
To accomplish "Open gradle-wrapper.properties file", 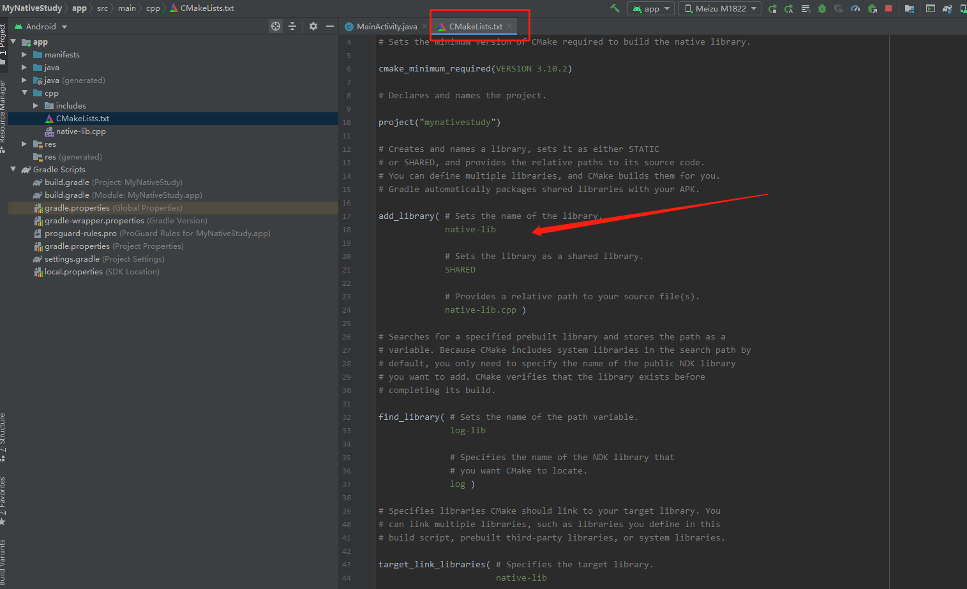I will 173,220.
